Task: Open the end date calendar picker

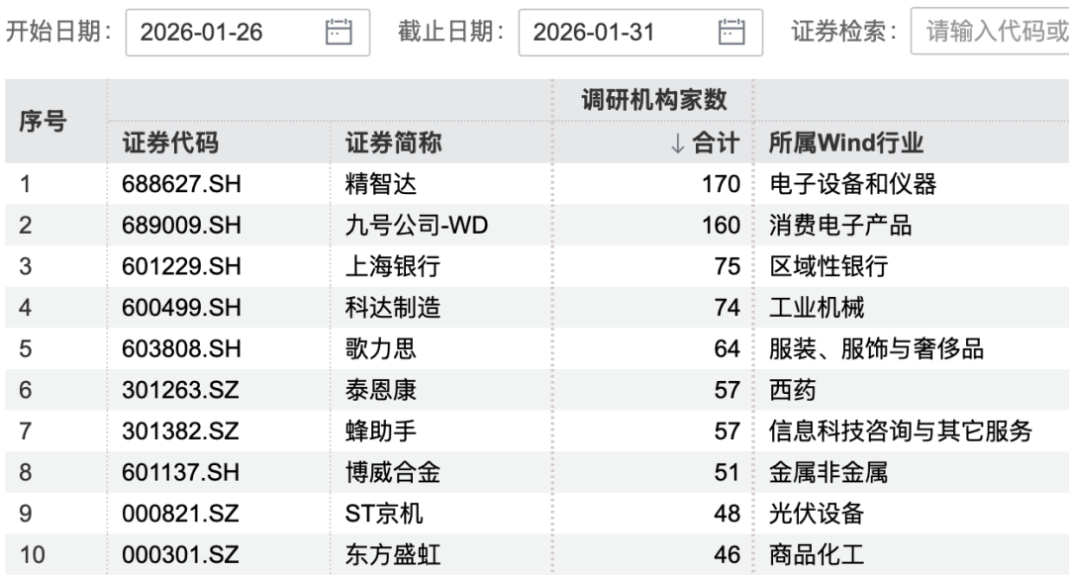Action: click(x=729, y=32)
